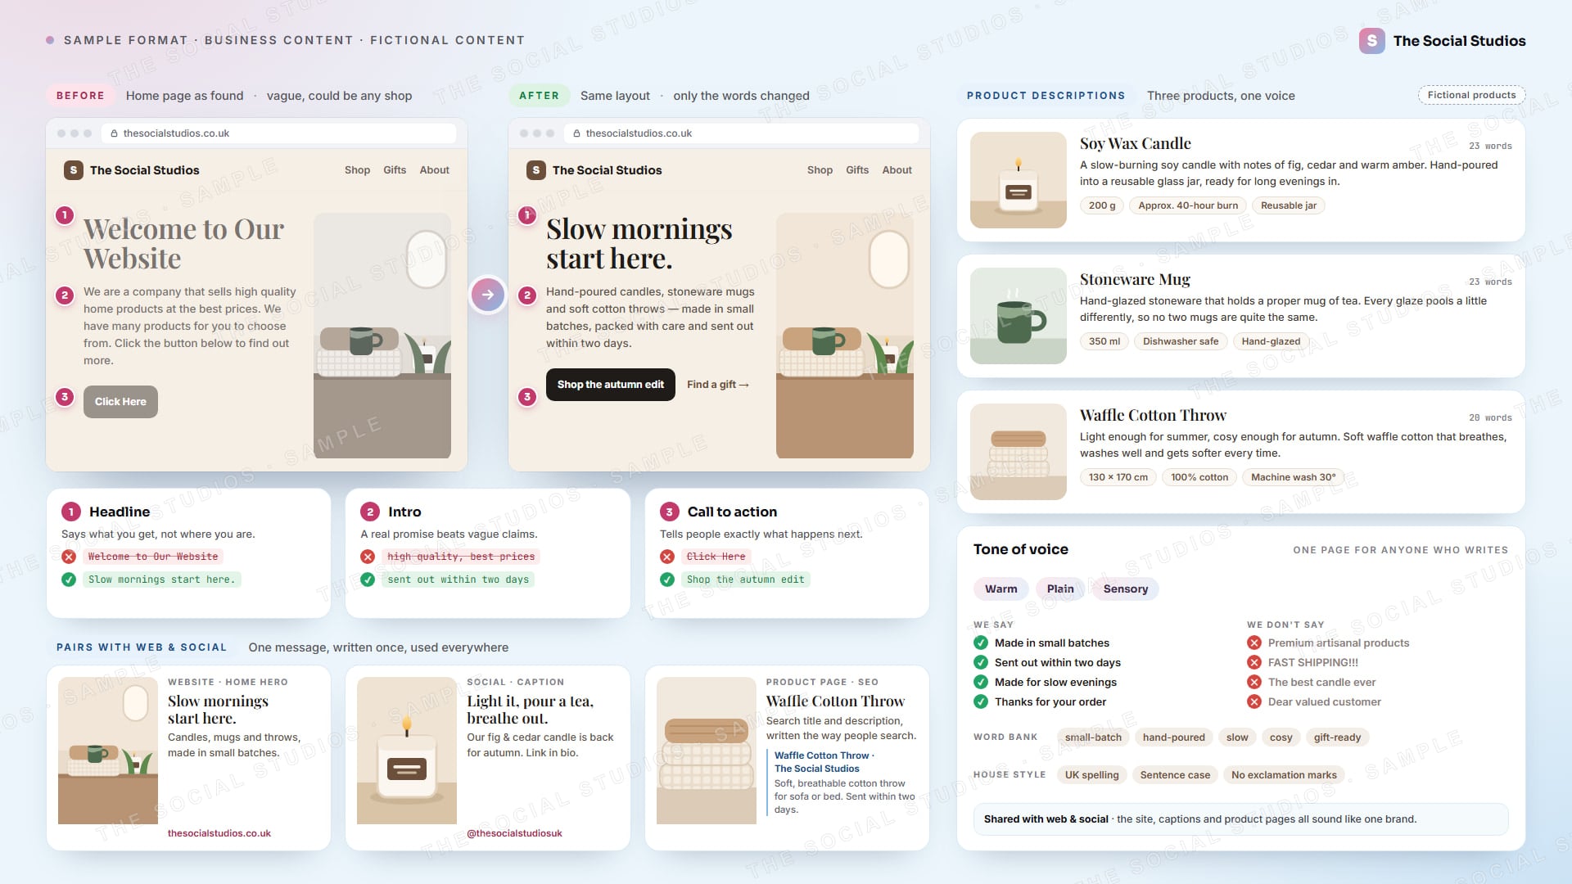1572x884 pixels.
Task: Click the red cross next to 'The best candle ever'
Action: click(x=1254, y=682)
